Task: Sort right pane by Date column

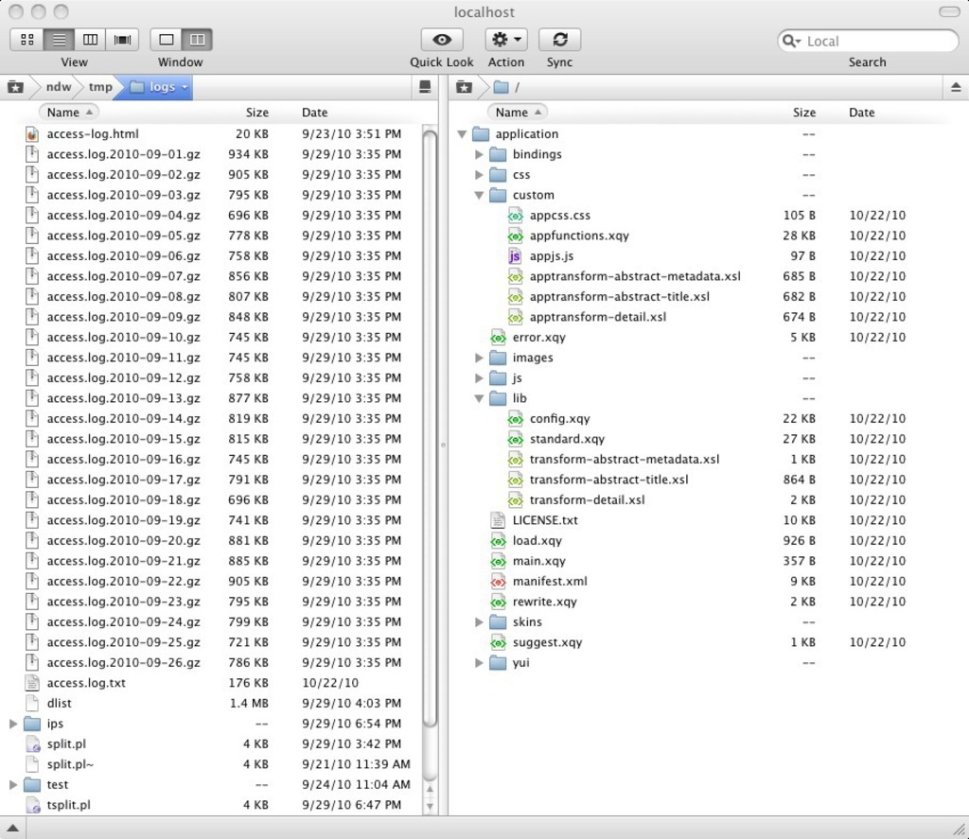Action: (x=862, y=113)
